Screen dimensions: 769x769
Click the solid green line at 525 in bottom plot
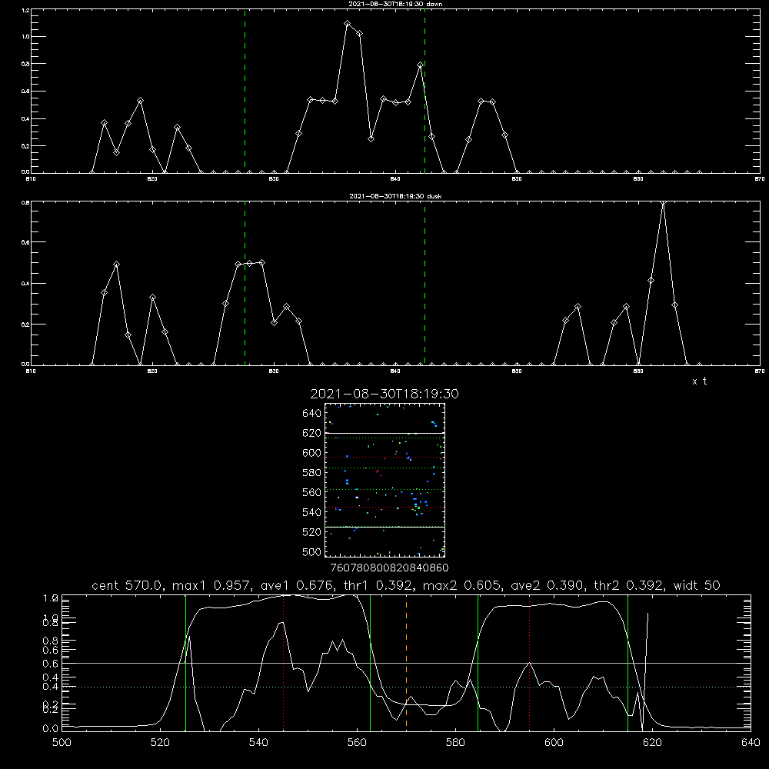[x=185, y=663]
